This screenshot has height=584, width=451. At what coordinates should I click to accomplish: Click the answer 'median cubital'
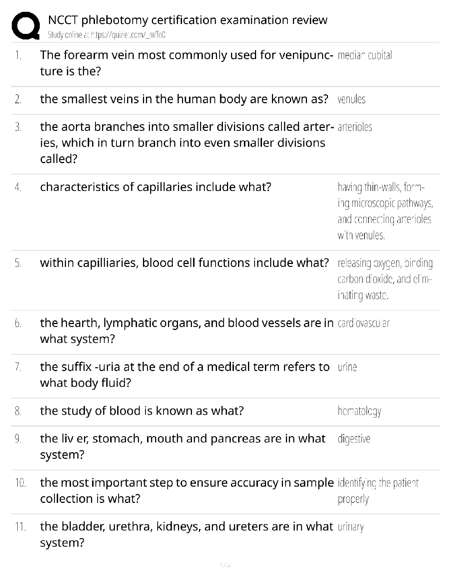(364, 56)
